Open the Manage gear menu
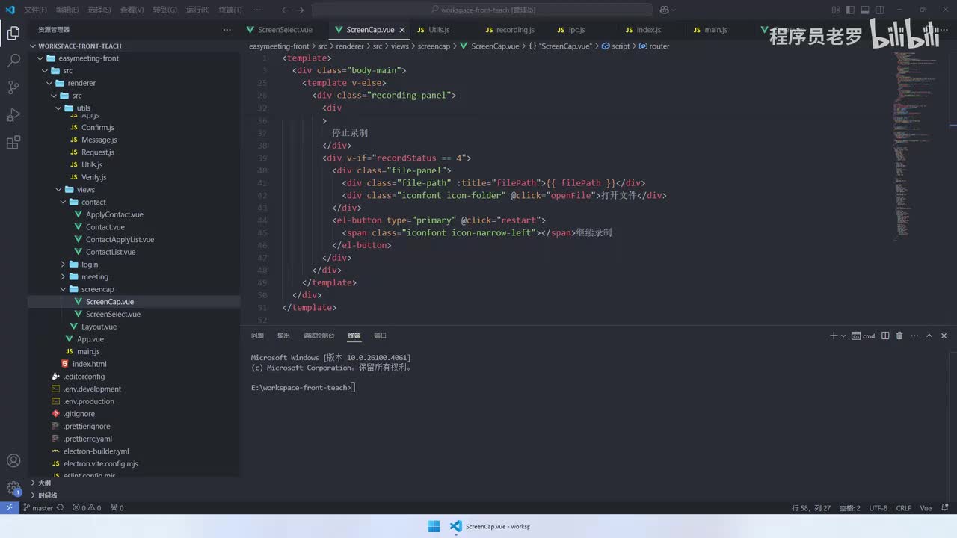The height and width of the screenshot is (538, 957). [13, 489]
